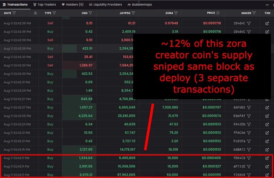This screenshot has height=178, width=274.
Task: Select the 2,137.00 USD buy value
Action: [x=86, y=149]
